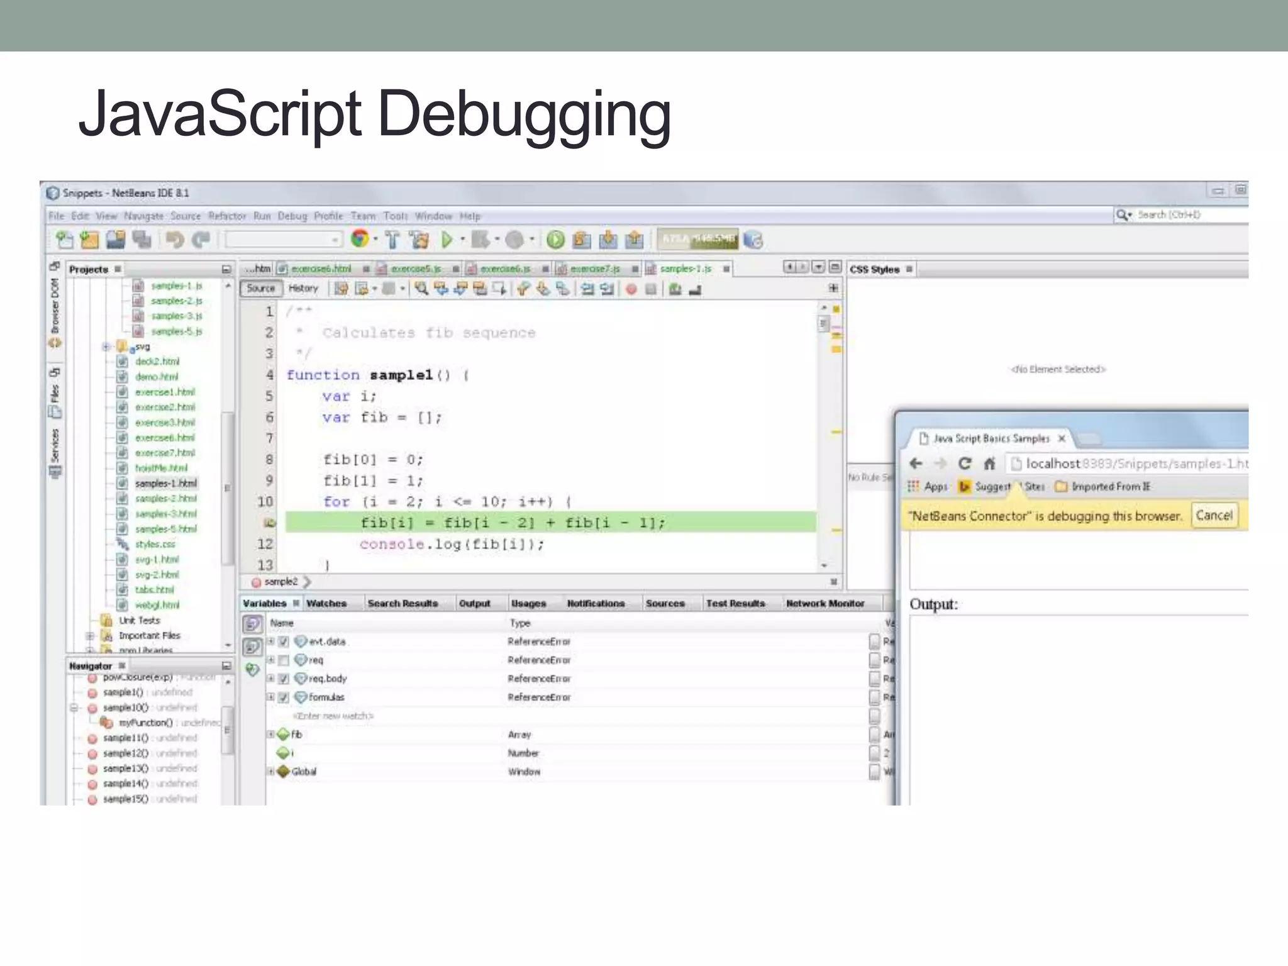The width and height of the screenshot is (1288, 966).
Task: Click the Find Selection magnifier icon in editor toolbar
Action: pos(421,289)
